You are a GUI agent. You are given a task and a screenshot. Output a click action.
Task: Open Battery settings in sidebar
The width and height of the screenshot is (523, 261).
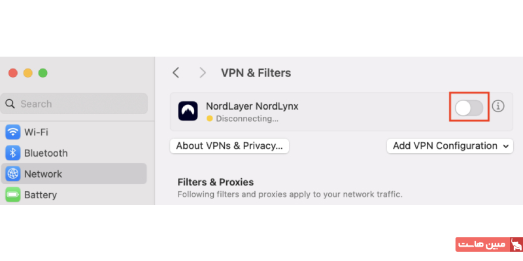click(41, 195)
